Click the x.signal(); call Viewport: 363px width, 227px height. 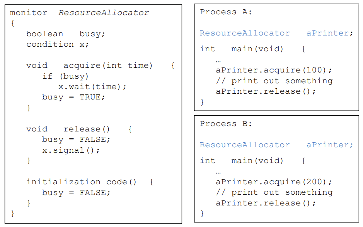point(71,150)
